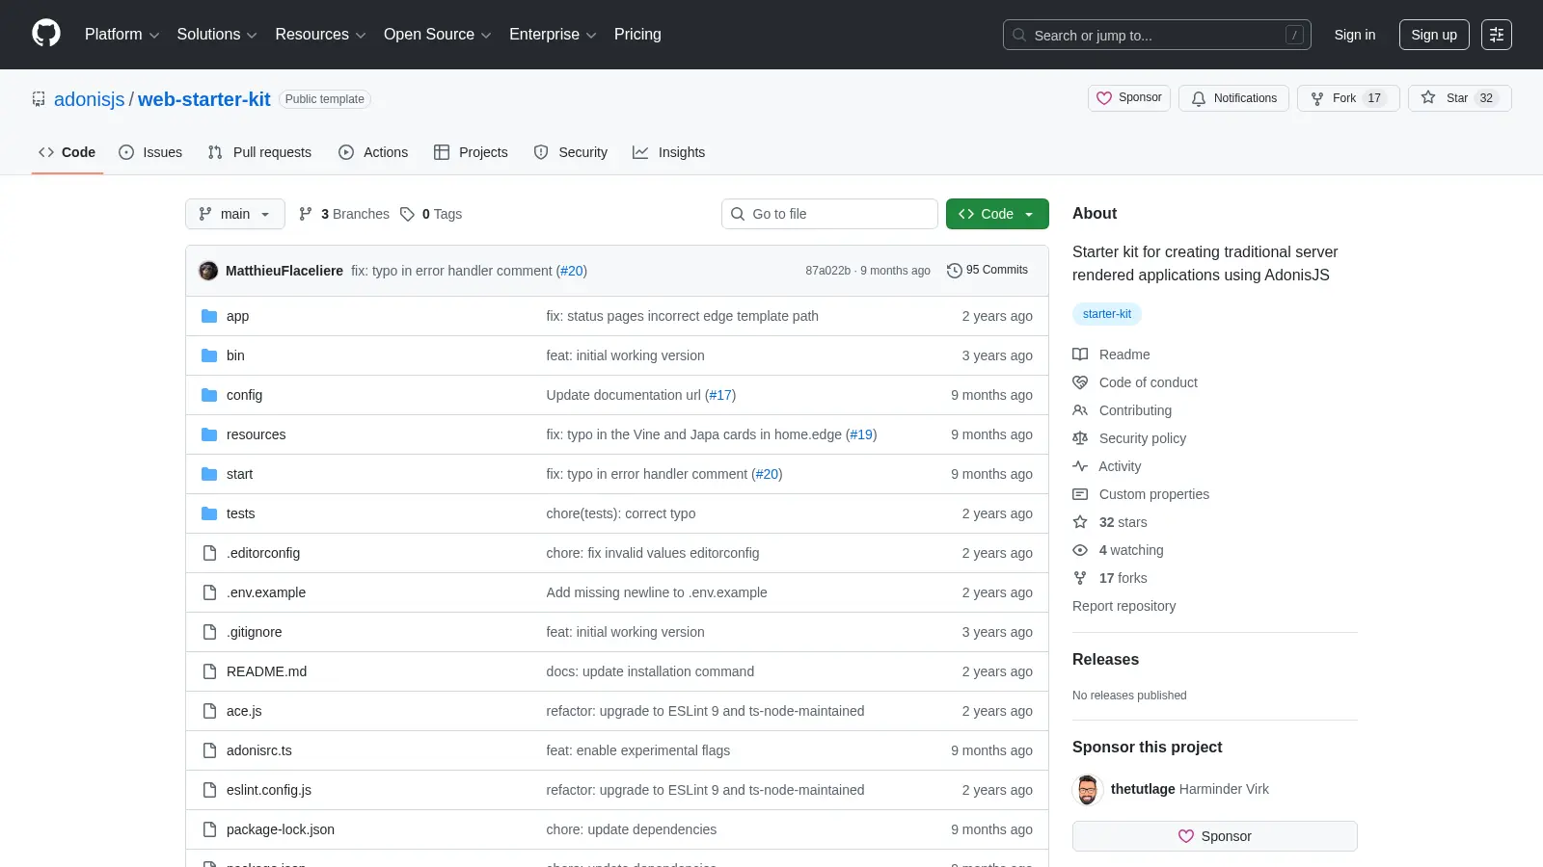Click the Sign in link
1543x867 pixels.
[x=1355, y=35]
